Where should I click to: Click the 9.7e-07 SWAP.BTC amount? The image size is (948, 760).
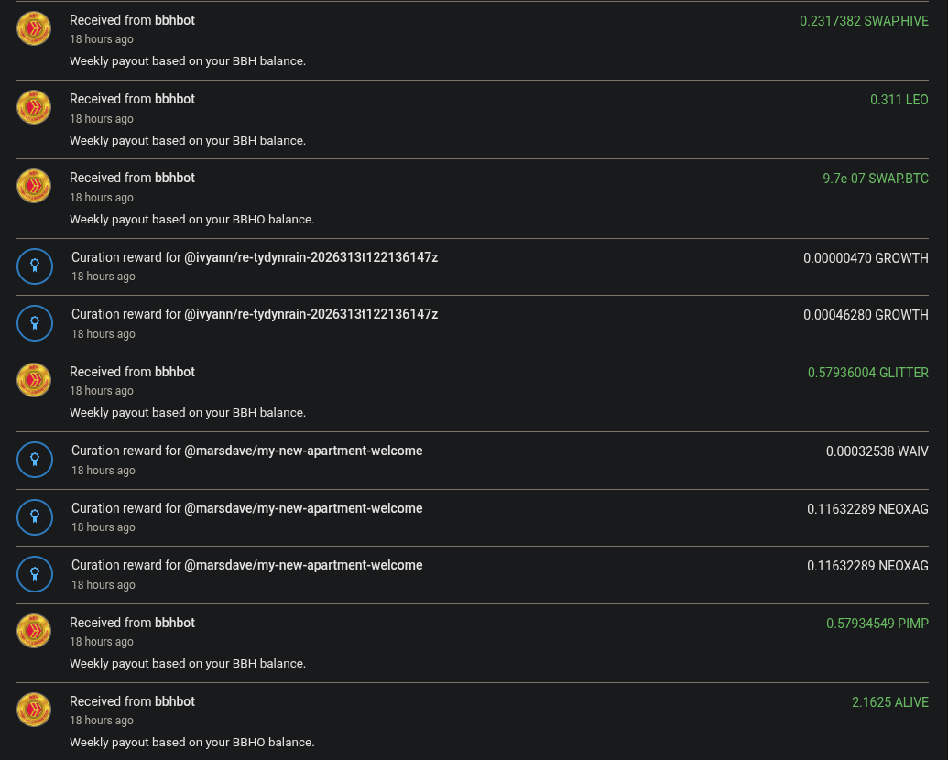875,179
